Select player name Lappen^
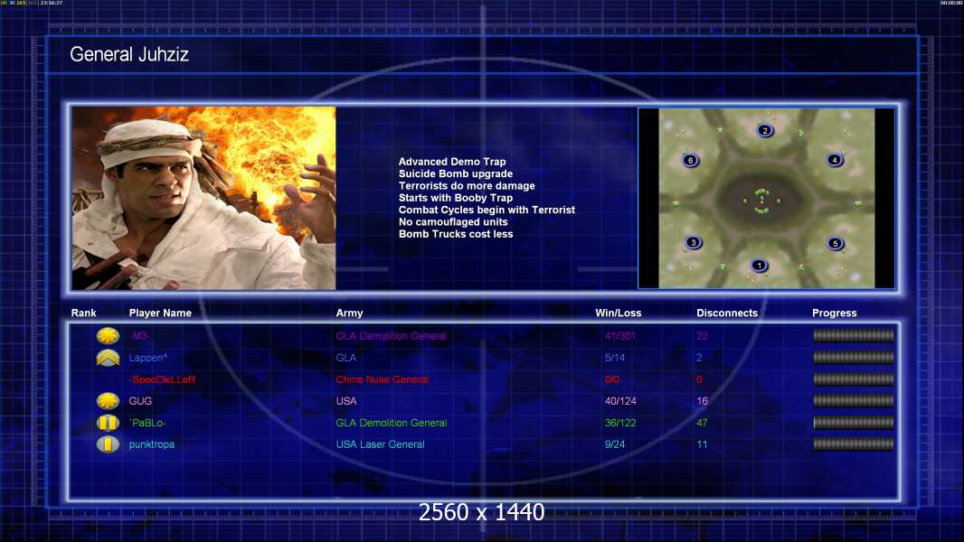The image size is (964, 542). [x=148, y=358]
